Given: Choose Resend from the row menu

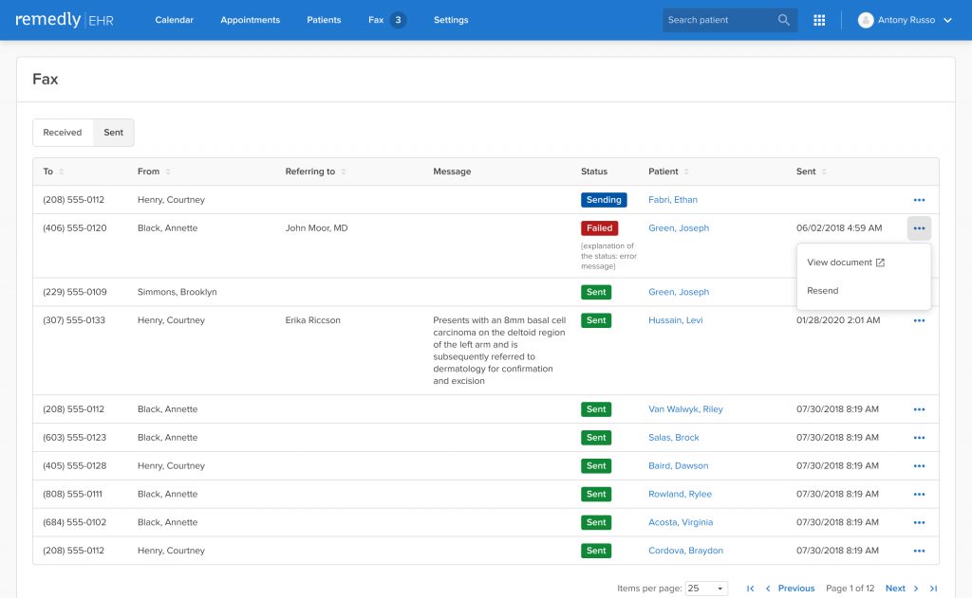Looking at the screenshot, I should pyautogui.click(x=823, y=291).
